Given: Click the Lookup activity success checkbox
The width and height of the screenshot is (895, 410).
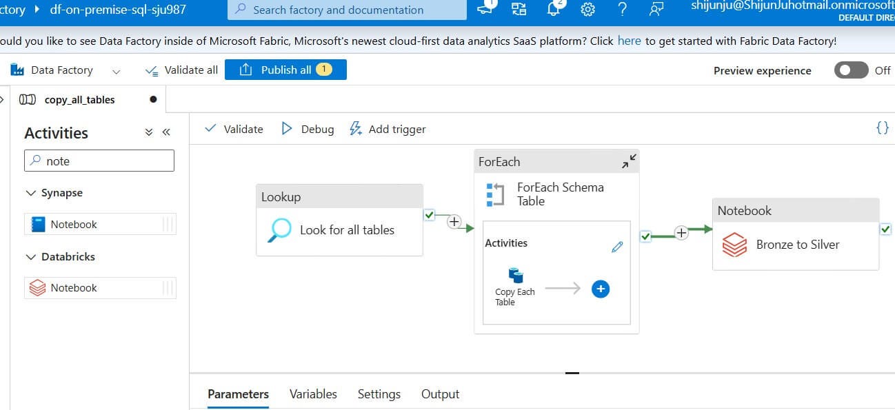Looking at the screenshot, I should coord(430,215).
